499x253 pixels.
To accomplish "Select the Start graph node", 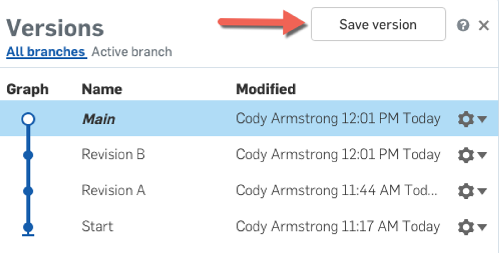I will click(x=28, y=227).
